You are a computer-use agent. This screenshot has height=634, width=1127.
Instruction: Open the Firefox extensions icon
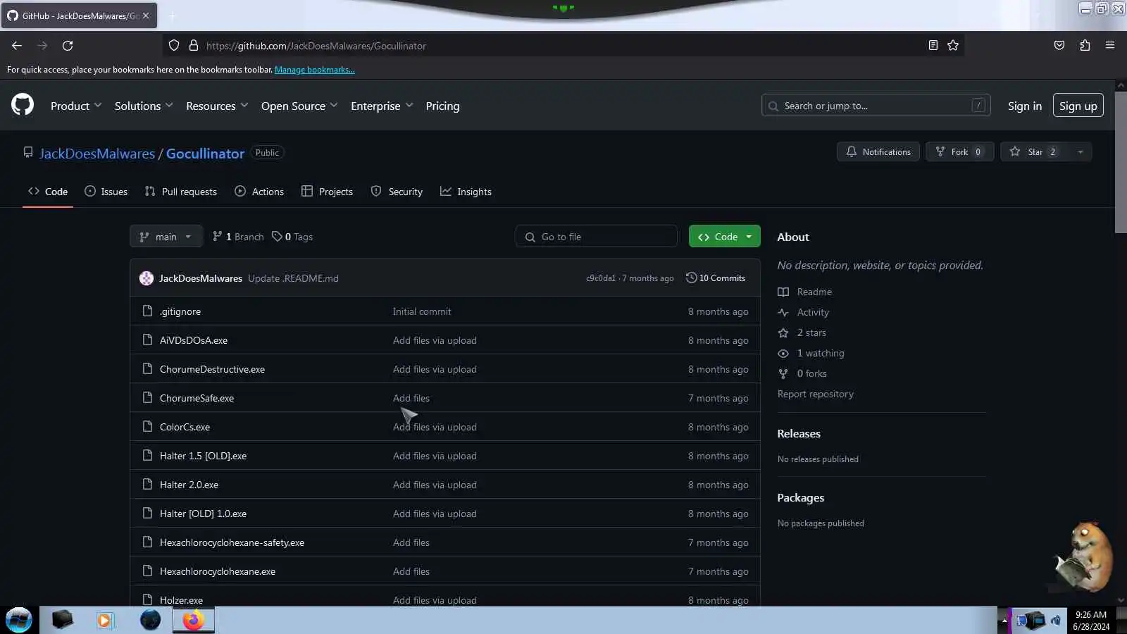1085,46
